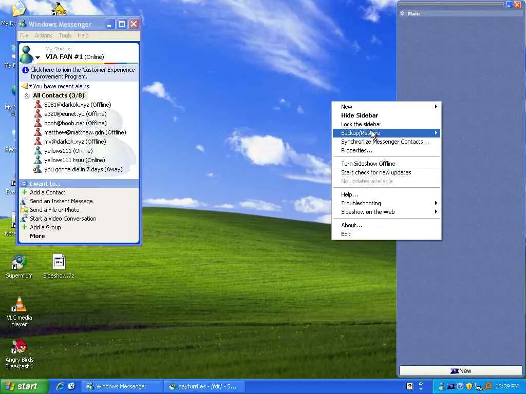Choose Hide Sidebar from the context menu
Screen dimensions: 526x394
click(x=386, y=115)
